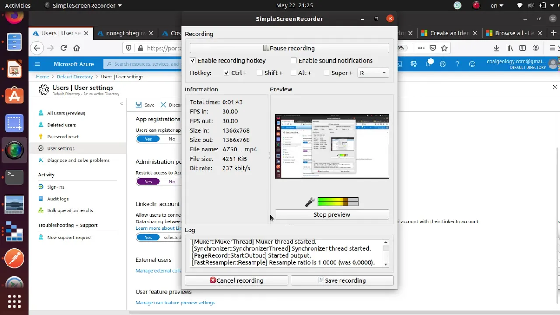Save page to Pocket icon

coord(433,48)
